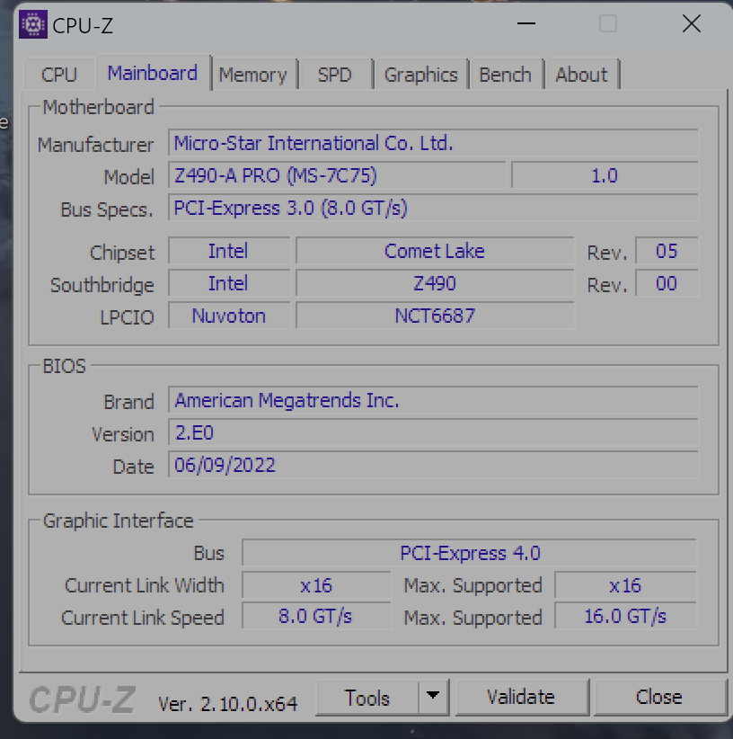Click Current Link Speed value 8.0 GT/s
The width and height of the screenshot is (733, 739).
(x=316, y=616)
